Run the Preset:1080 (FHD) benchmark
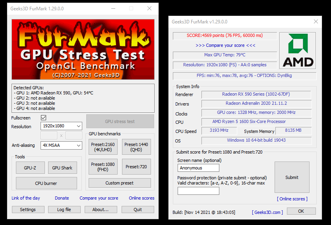 pos(103,167)
